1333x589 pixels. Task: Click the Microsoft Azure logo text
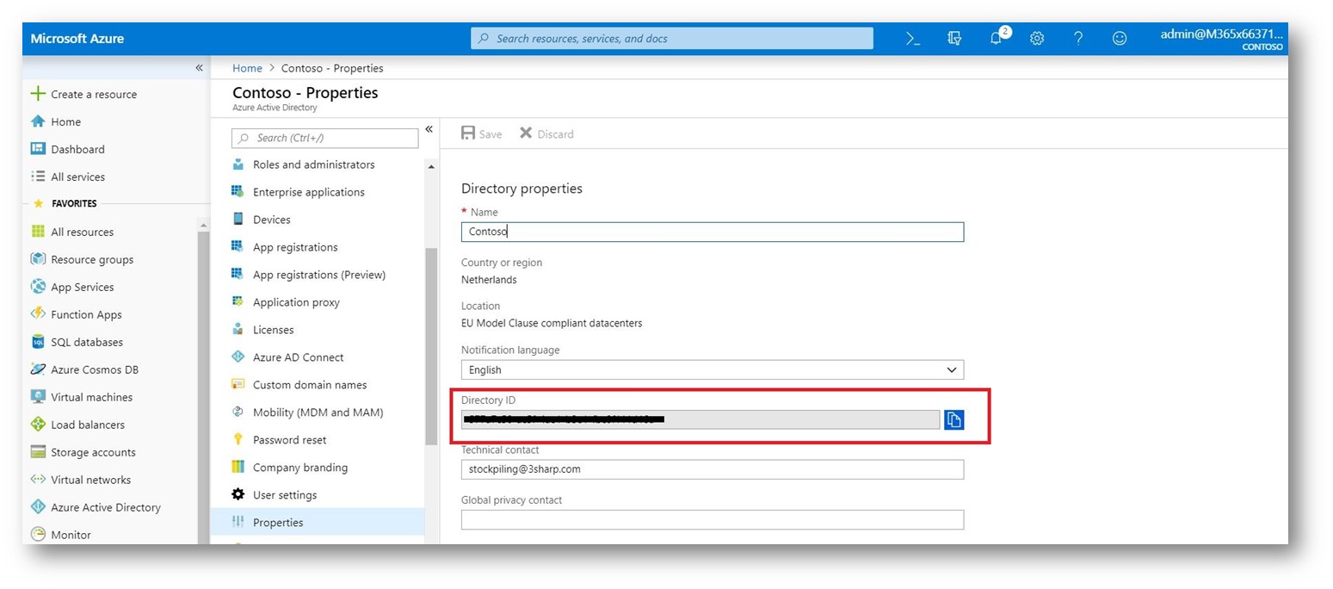click(x=77, y=39)
